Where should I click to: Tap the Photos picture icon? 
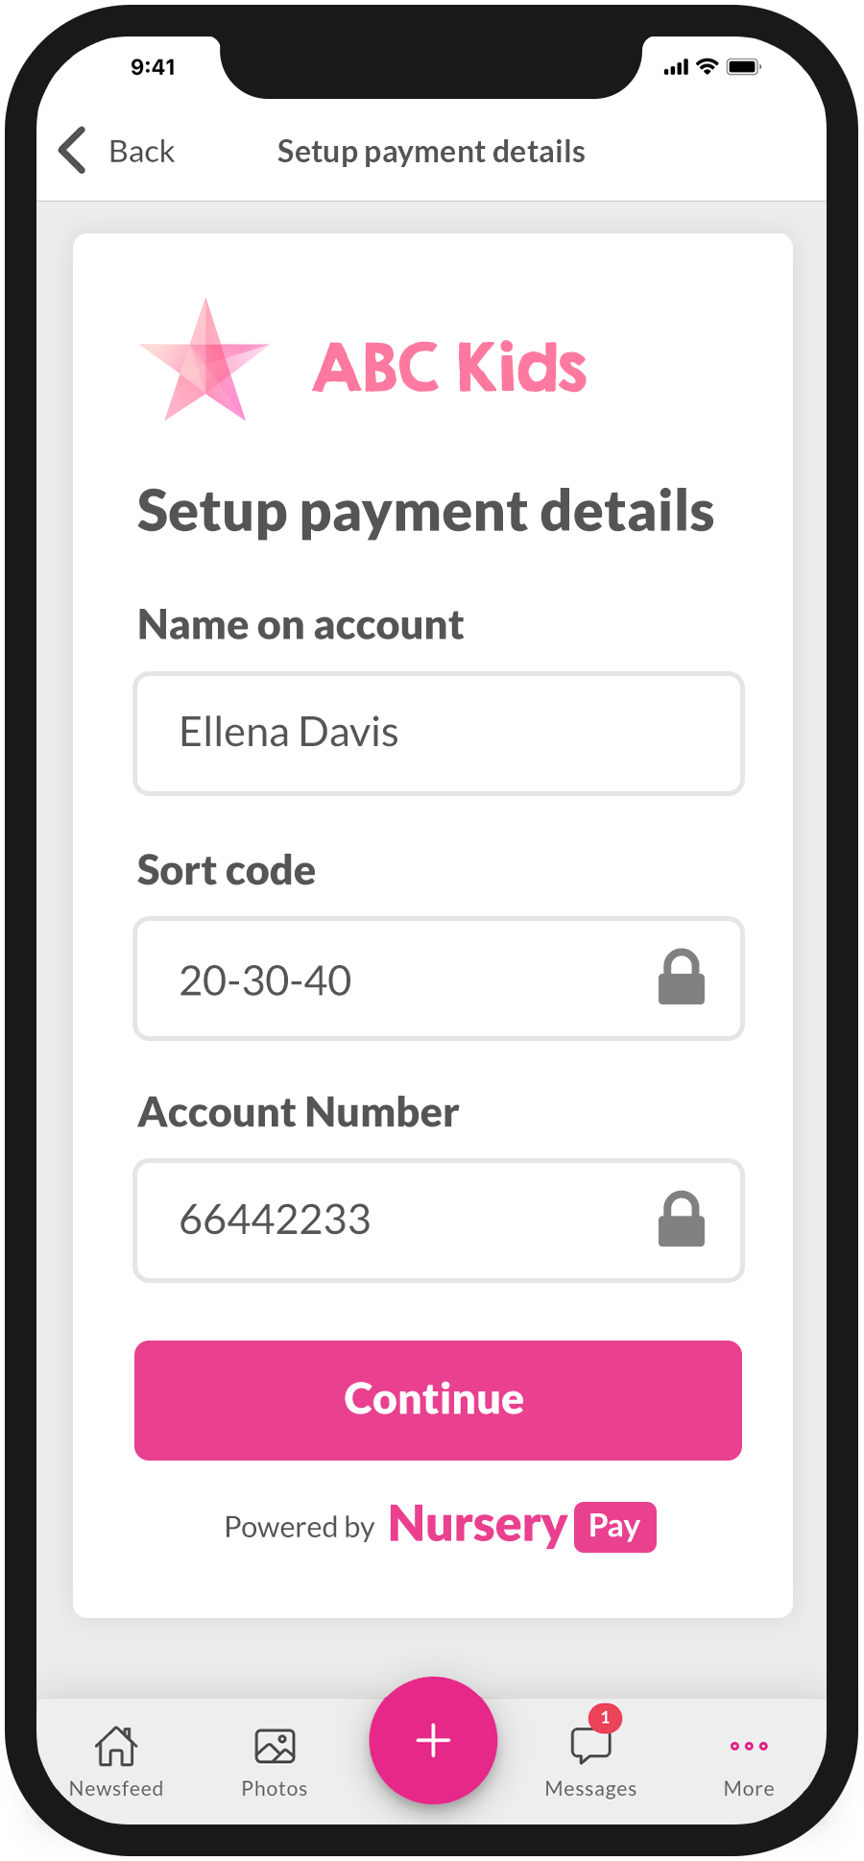(275, 1746)
